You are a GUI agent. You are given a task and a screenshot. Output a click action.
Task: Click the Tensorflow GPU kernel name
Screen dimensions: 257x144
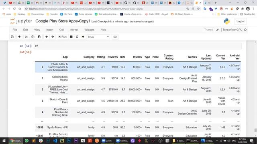click(x=232, y=30)
